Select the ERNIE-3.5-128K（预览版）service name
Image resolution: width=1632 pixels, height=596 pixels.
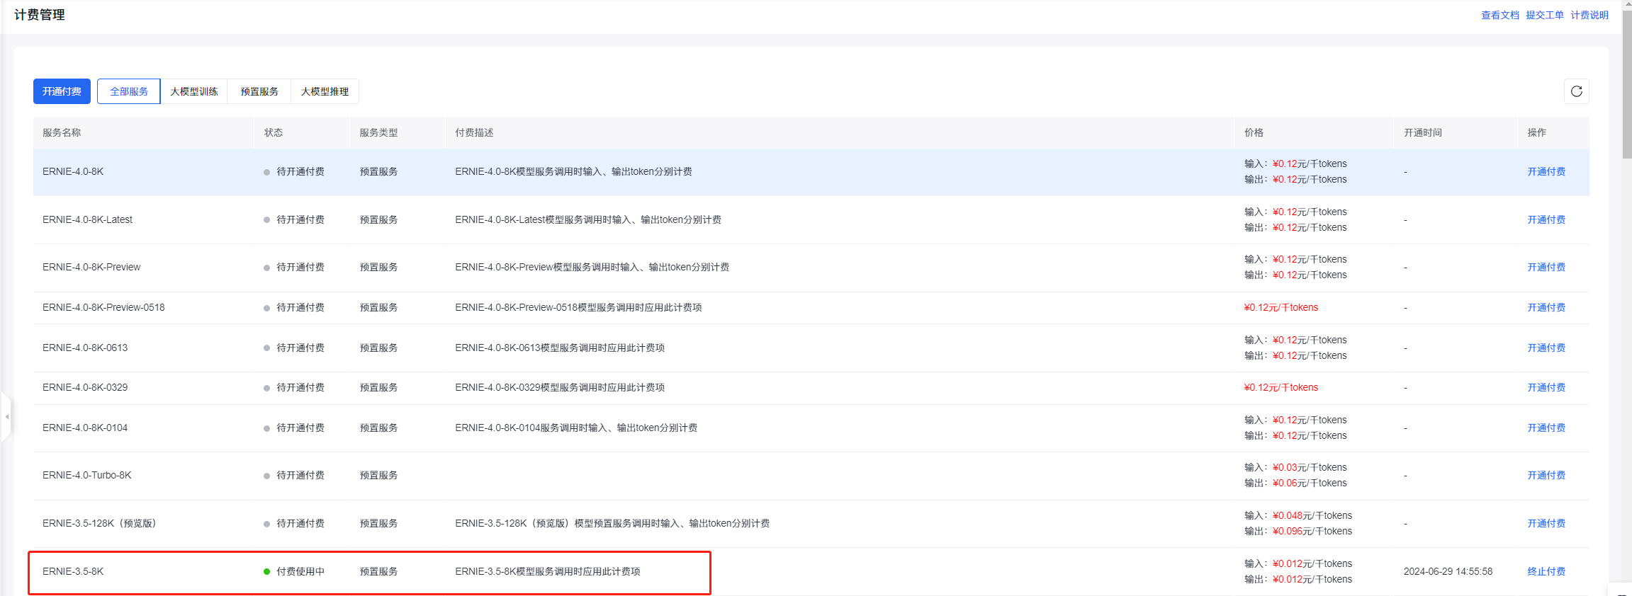pyautogui.click(x=100, y=524)
